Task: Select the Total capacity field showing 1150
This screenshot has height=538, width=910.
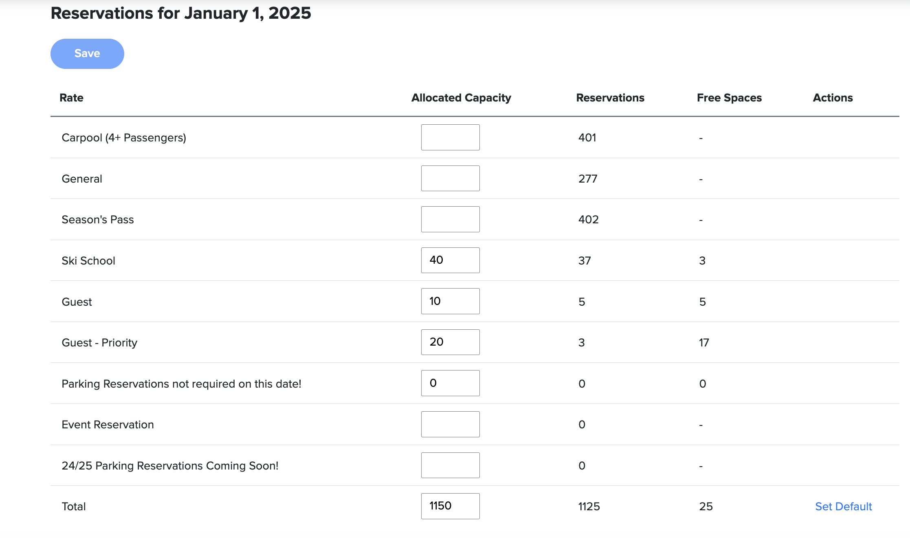Action: click(450, 506)
